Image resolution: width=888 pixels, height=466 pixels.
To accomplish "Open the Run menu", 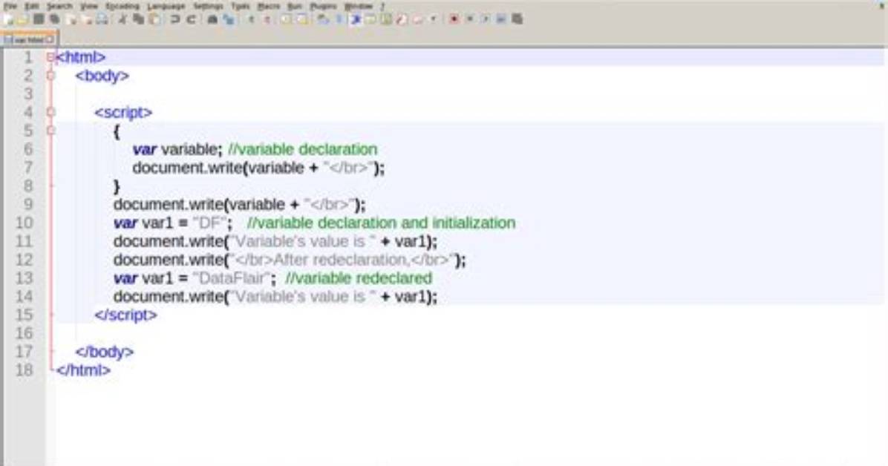I will 295,6.
